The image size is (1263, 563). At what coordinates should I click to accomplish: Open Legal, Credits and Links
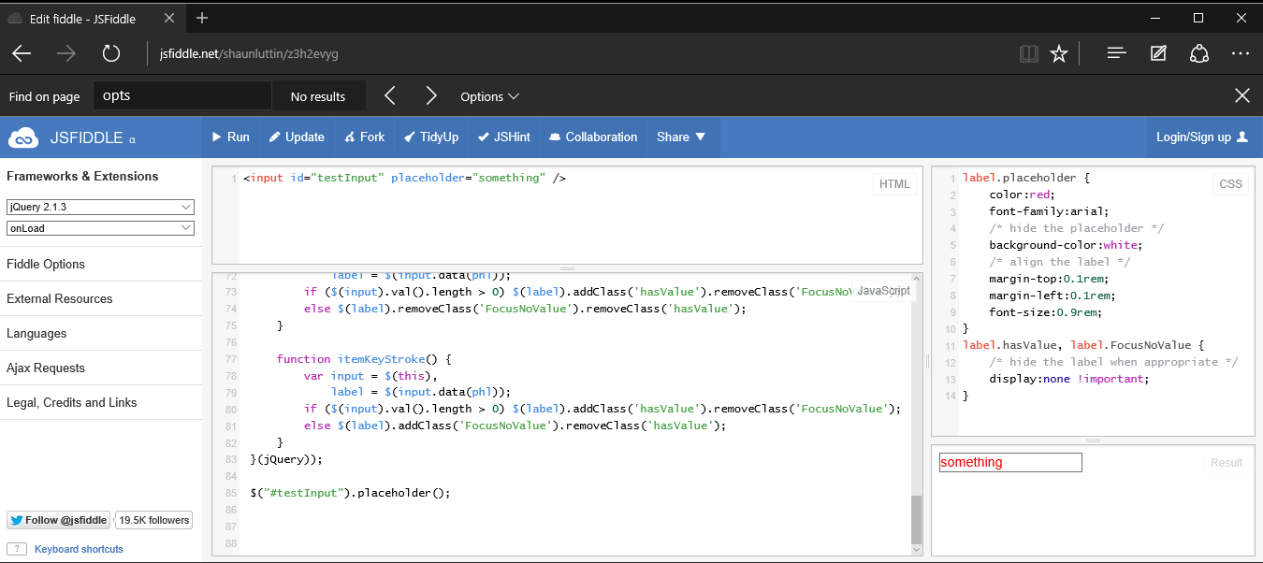(x=101, y=402)
